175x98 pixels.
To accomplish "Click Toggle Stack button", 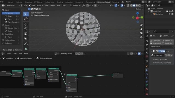I will (168, 43).
